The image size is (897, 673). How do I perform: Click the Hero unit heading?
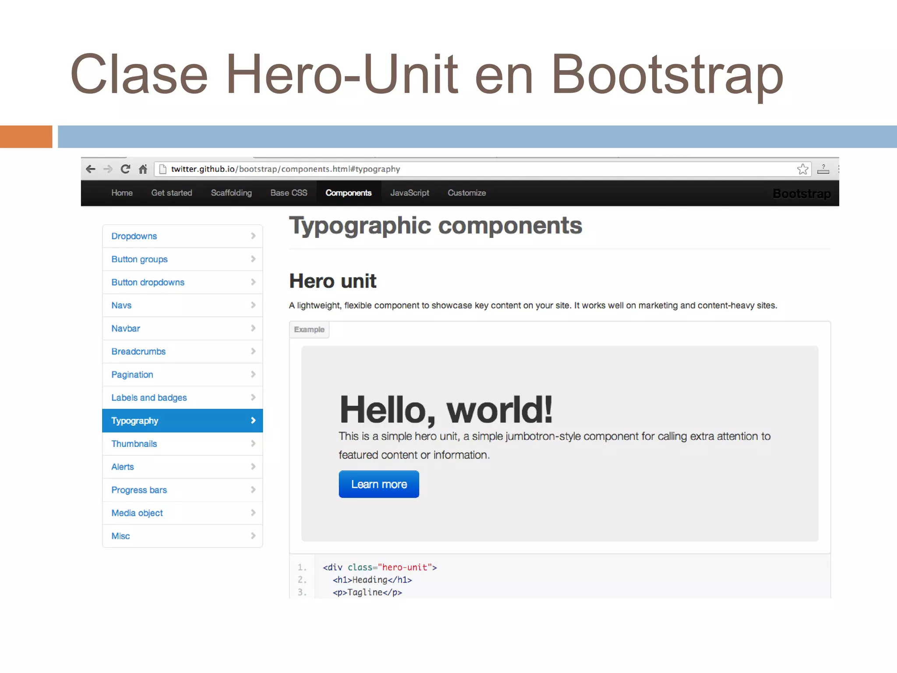pos(333,281)
